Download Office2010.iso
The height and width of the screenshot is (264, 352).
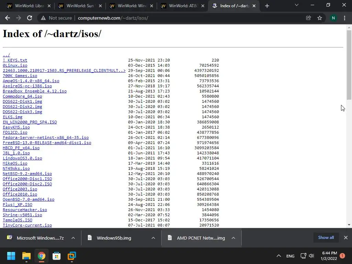(x=20, y=195)
